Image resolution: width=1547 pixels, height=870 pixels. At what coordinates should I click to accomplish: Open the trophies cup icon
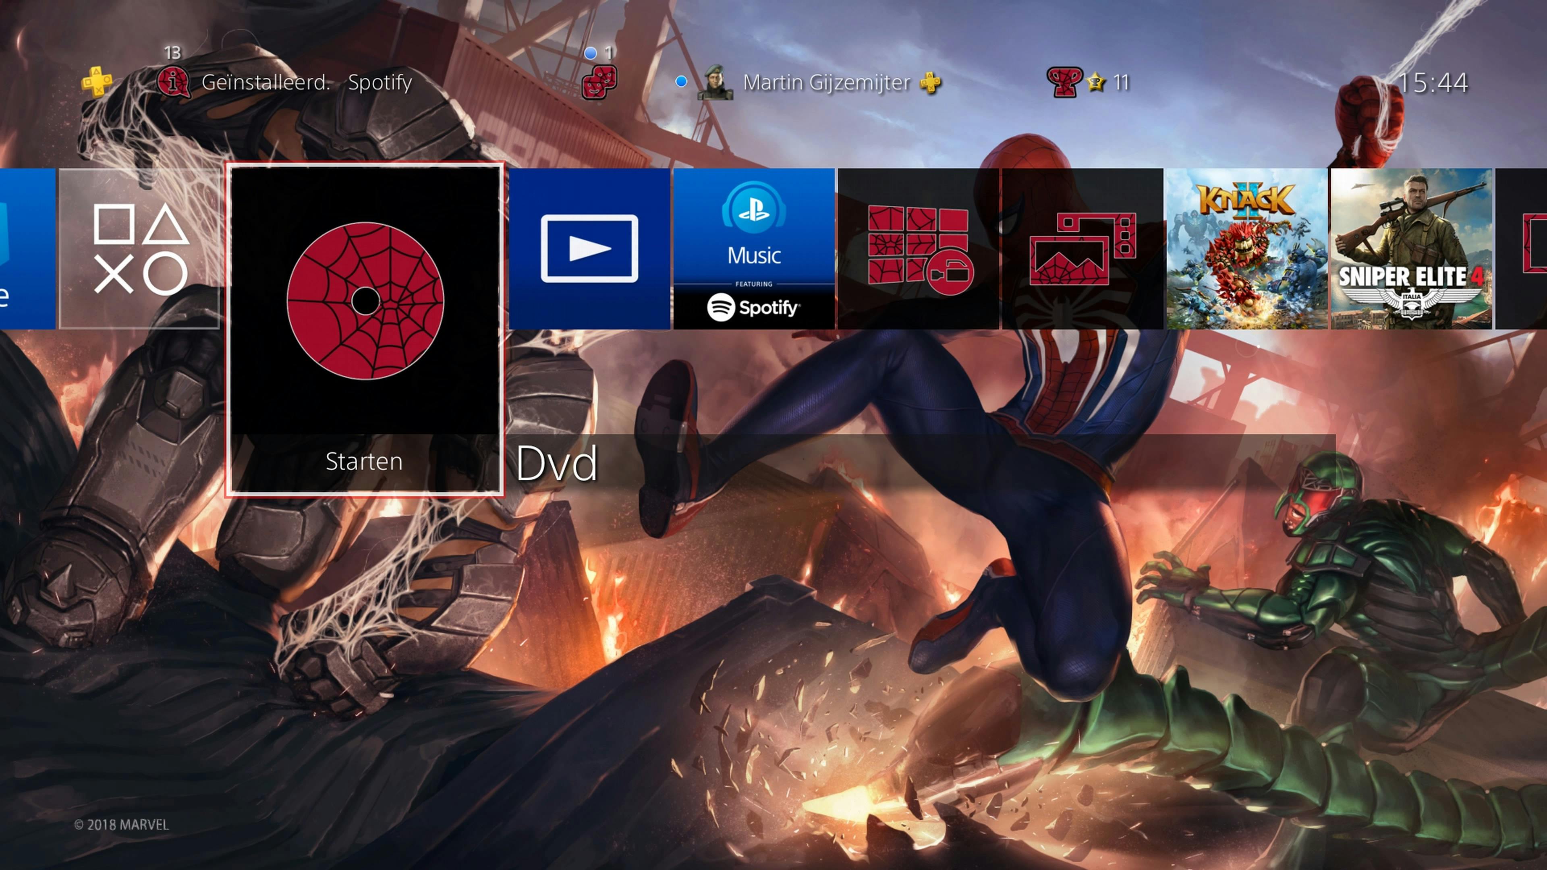click(1063, 82)
